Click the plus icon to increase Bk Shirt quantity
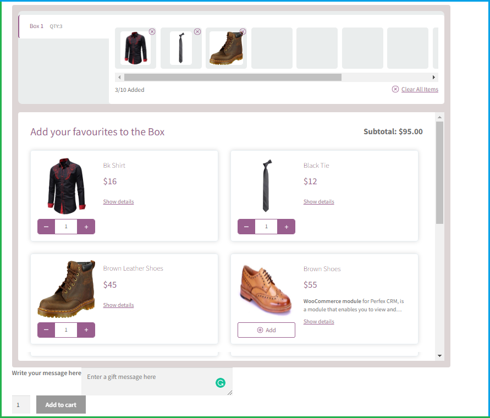The image size is (490, 418). tap(86, 226)
